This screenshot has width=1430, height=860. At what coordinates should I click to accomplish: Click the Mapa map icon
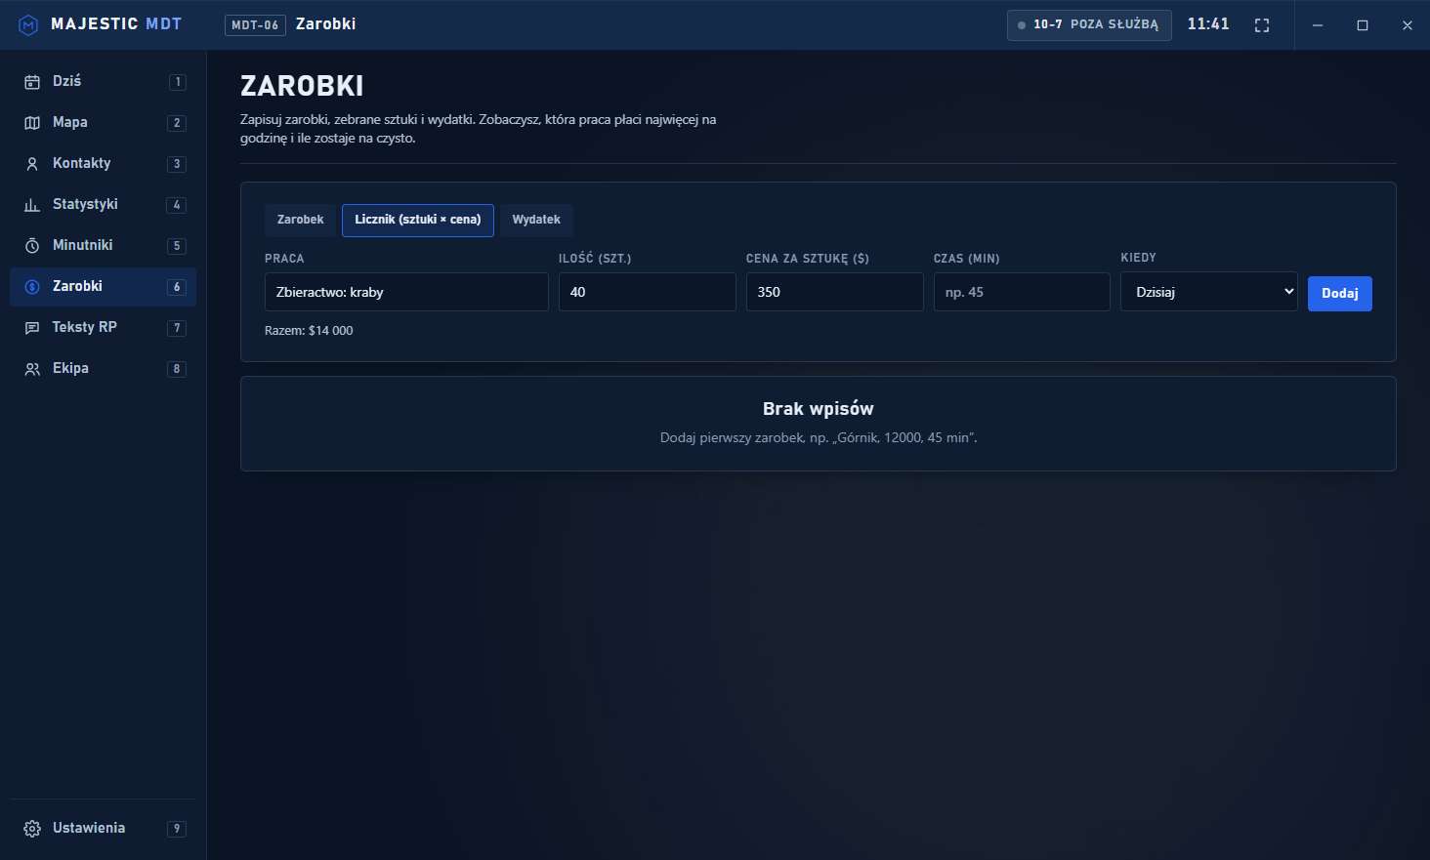32,123
